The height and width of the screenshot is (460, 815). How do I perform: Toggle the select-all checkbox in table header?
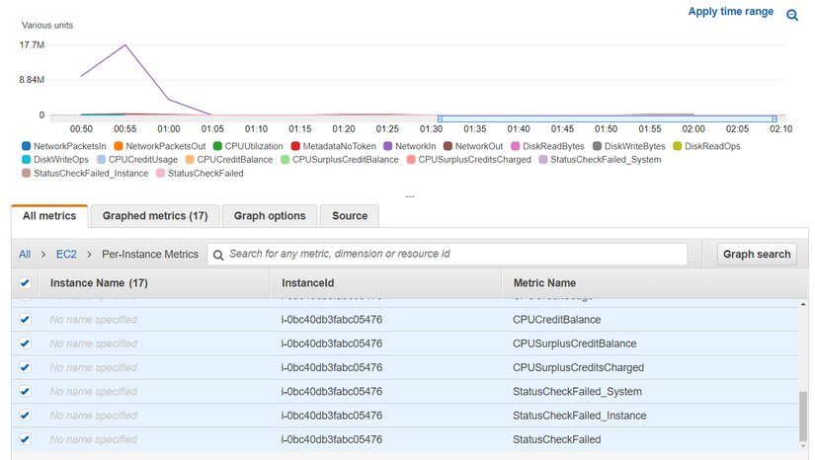pos(25,283)
